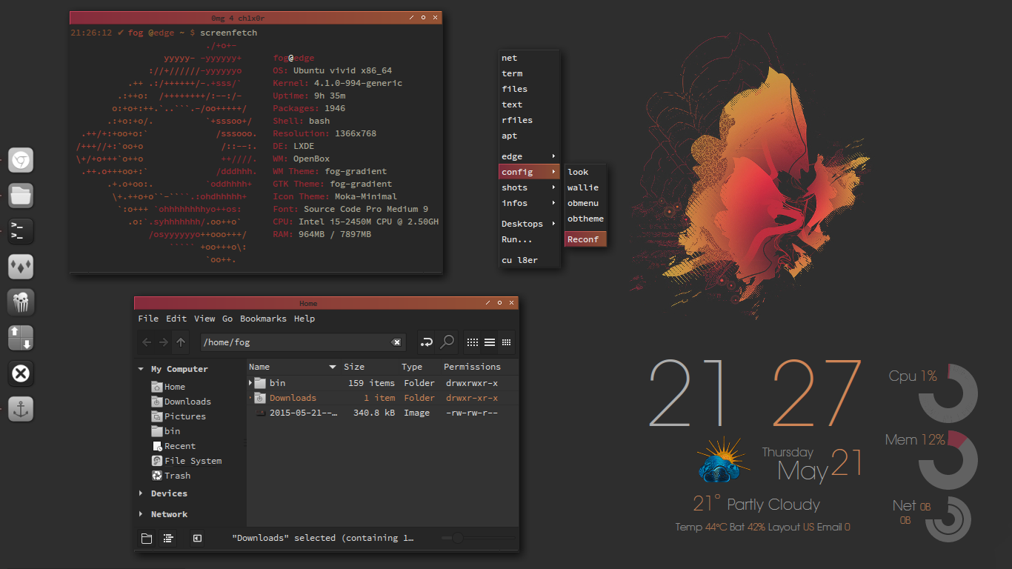The image size is (1012, 569).
Task: Expand the Devices section
Action: point(141,493)
